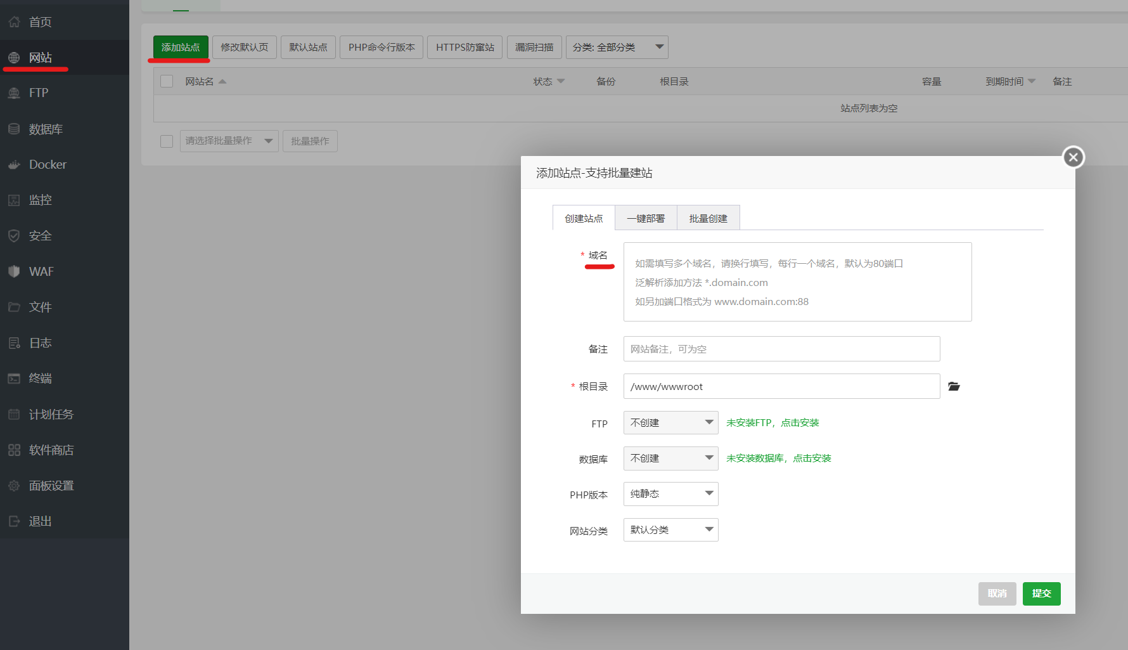Switch to the 创建站点 tab
This screenshot has width=1128, height=650.
point(584,218)
